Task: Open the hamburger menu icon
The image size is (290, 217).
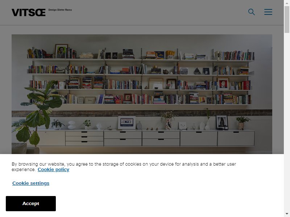Action: 268,12
